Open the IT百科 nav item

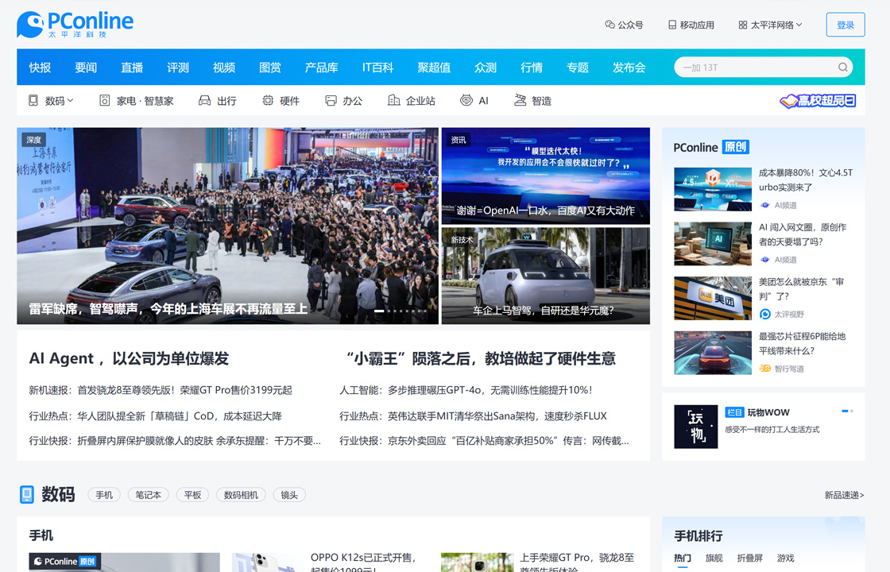point(377,68)
